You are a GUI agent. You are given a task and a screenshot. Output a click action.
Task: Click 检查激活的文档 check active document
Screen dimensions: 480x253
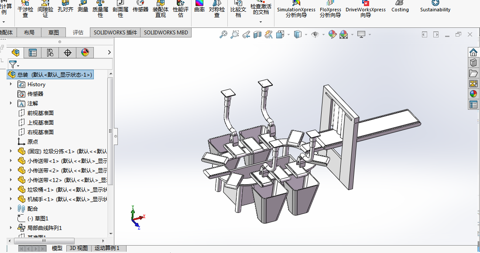(261, 8)
